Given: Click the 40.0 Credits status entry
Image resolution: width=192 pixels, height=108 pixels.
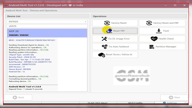Looking at the screenshot, I should (135, 103).
